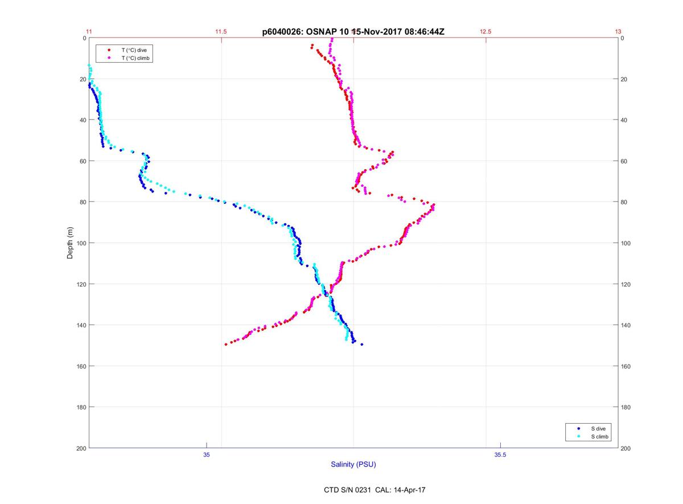Click the red temperature tick label 11.5
Viewport: 683px width, 504px height.
click(x=221, y=32)
